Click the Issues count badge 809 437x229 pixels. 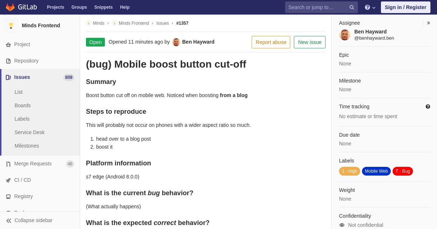point(69,77)
